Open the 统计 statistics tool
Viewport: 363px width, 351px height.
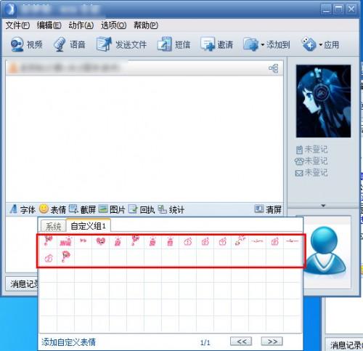point(171,209)
